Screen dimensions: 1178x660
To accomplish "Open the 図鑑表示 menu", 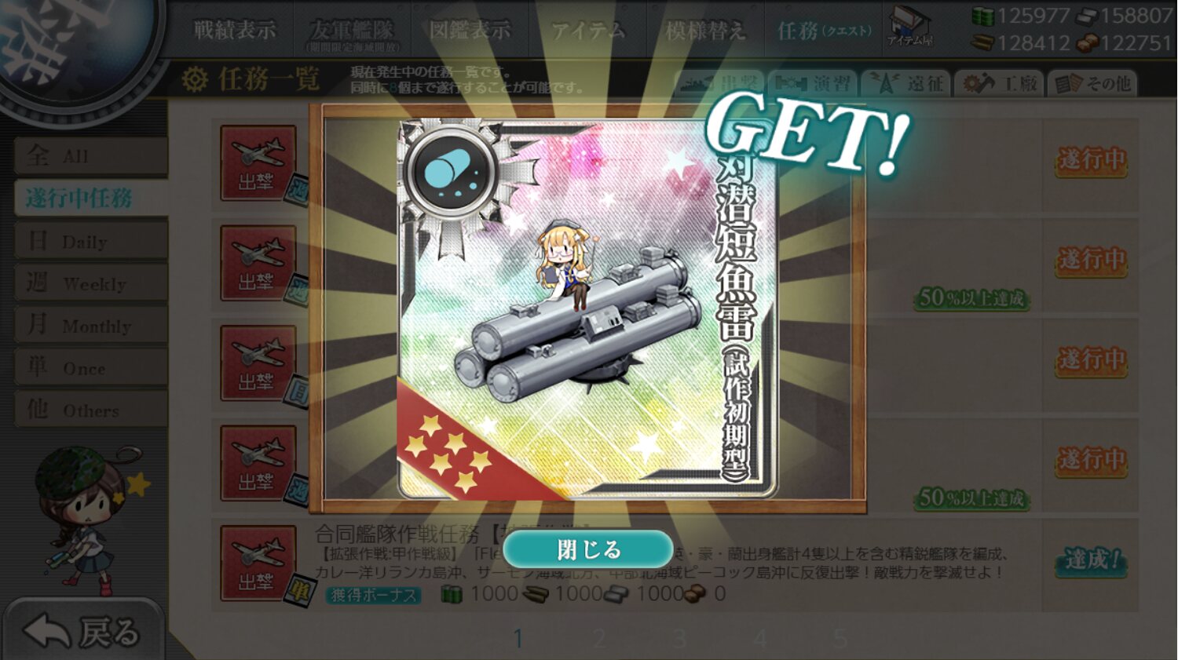I will pos(470,31).
